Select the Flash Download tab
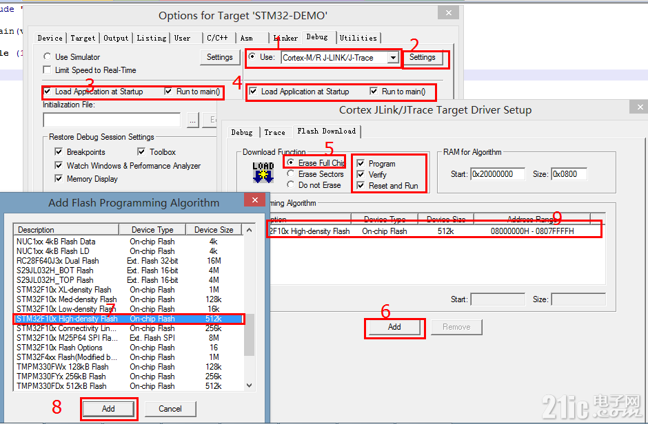The image size is (648, 424). (327, 131)
